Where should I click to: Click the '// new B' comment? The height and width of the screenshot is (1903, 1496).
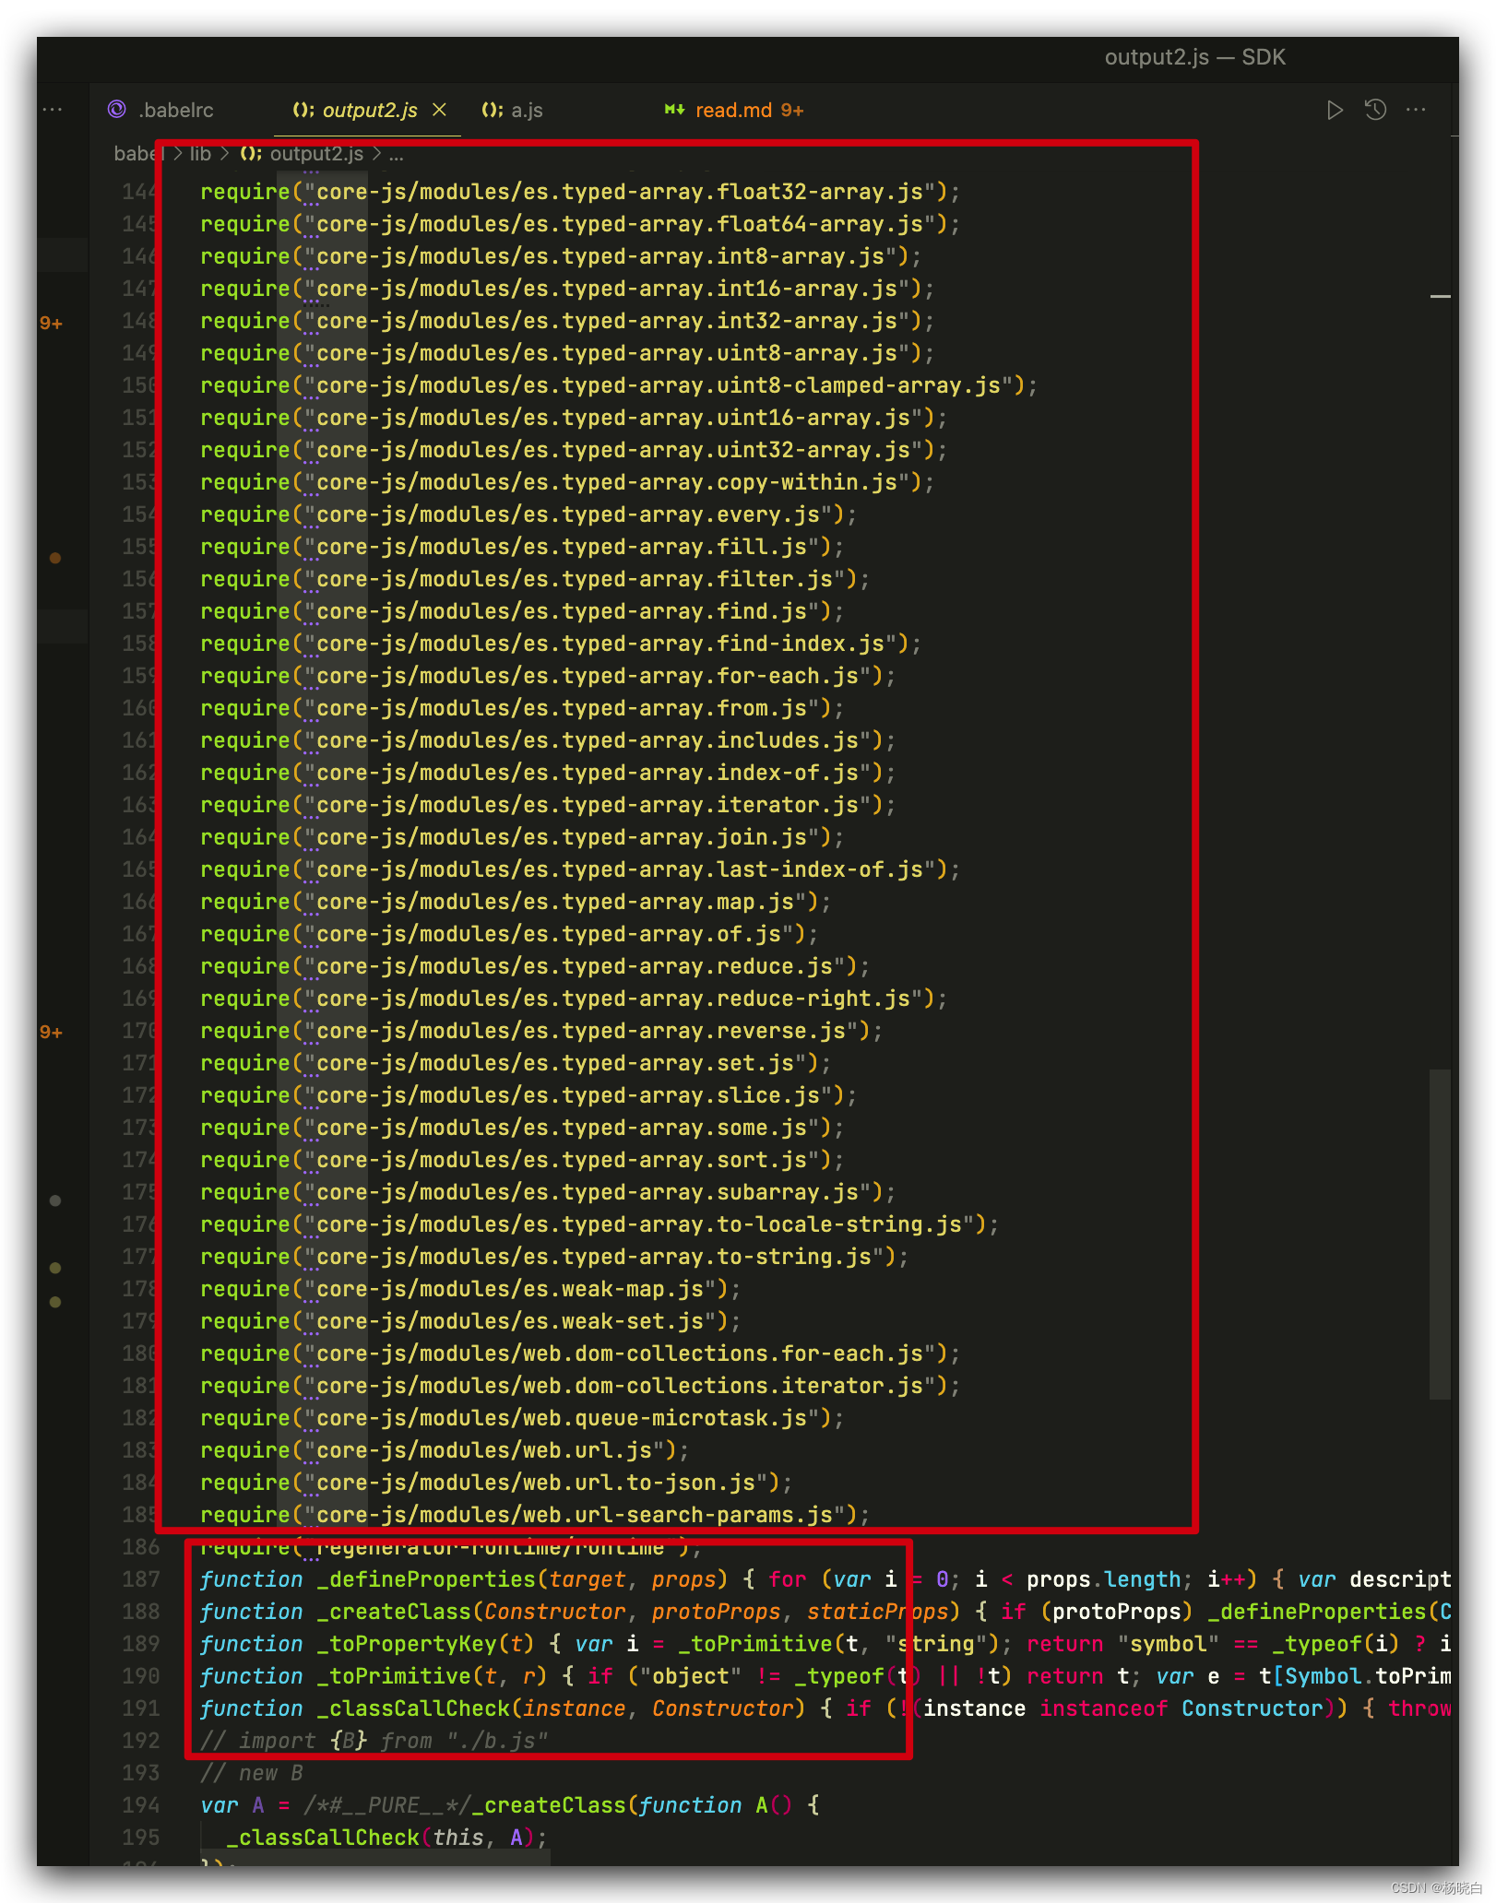[x=252, y=1773]
